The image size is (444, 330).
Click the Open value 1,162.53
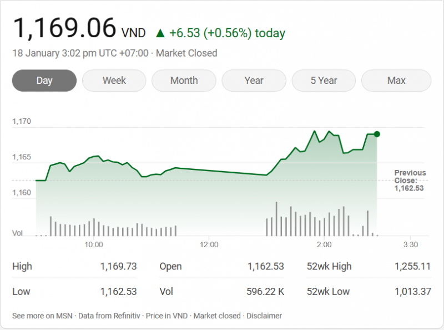(265, 266)
